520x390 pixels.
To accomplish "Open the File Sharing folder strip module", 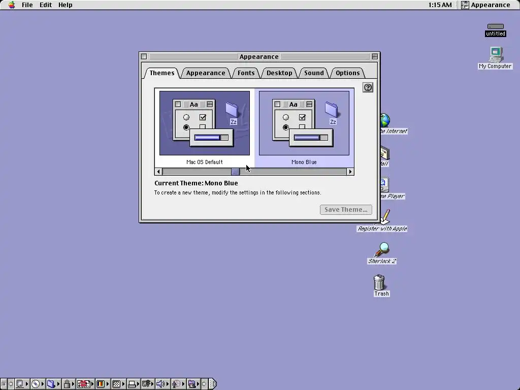I will pos(53,384).
